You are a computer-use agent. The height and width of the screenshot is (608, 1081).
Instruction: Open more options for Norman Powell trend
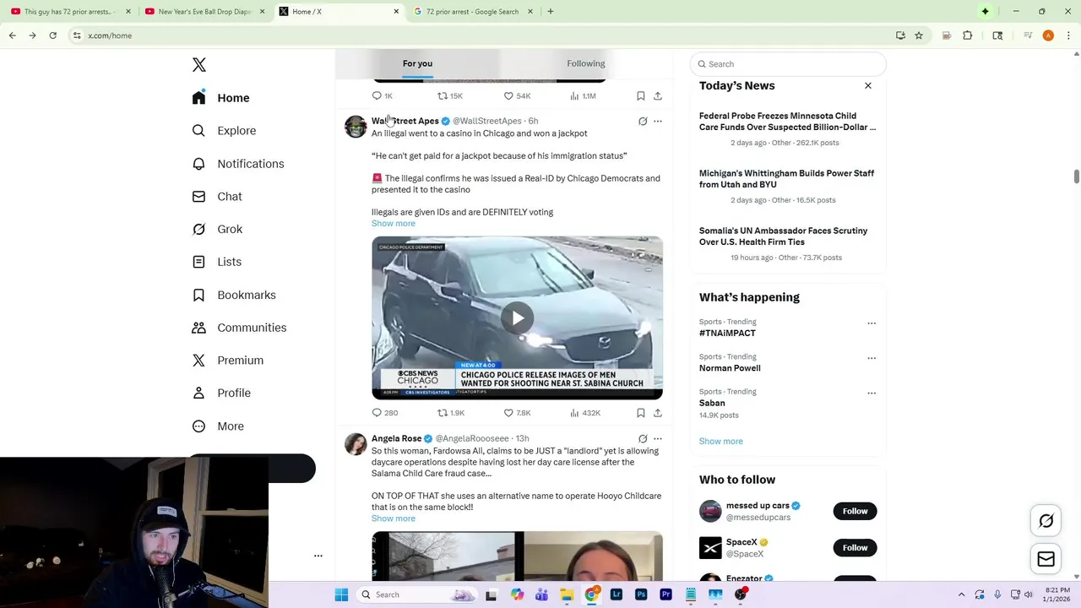[x=872, y=358]
